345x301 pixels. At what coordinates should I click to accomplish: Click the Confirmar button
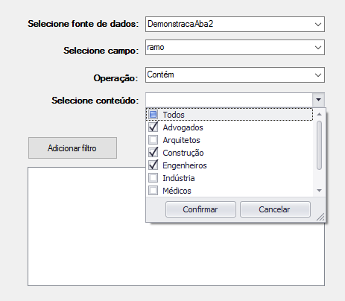tap(200, 209)
